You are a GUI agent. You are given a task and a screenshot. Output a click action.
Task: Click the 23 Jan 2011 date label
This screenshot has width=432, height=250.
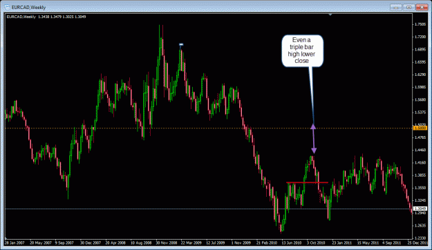[x=341, y=243]
